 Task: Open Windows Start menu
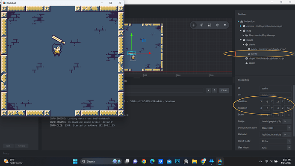75,161
